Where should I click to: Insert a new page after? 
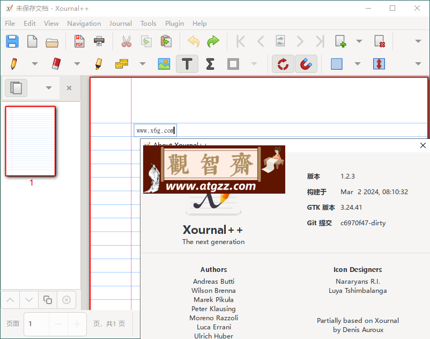(340, 41)
